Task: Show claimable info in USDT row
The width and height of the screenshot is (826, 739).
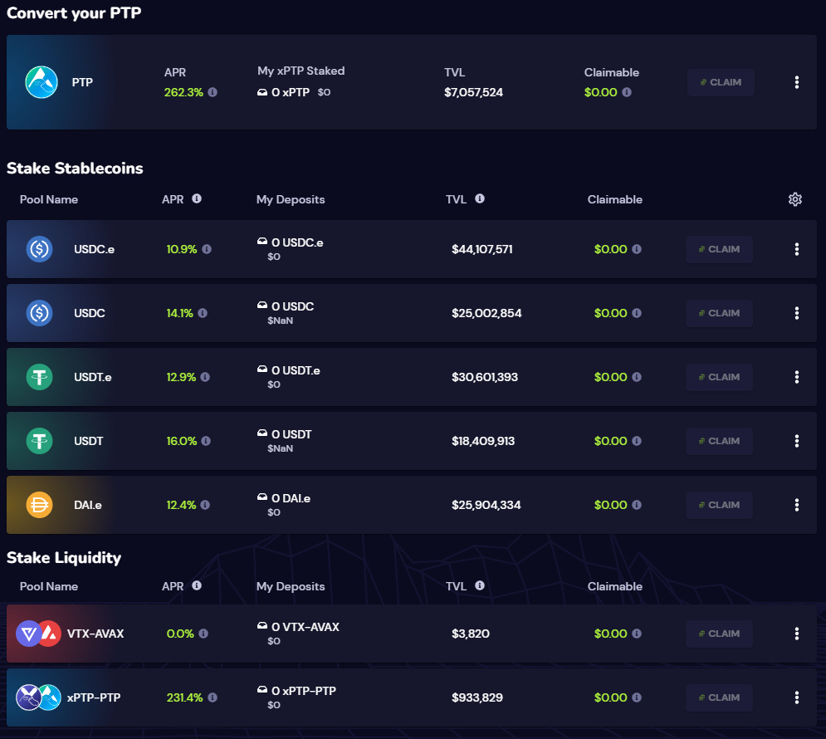Action: [x=637, y=441]
